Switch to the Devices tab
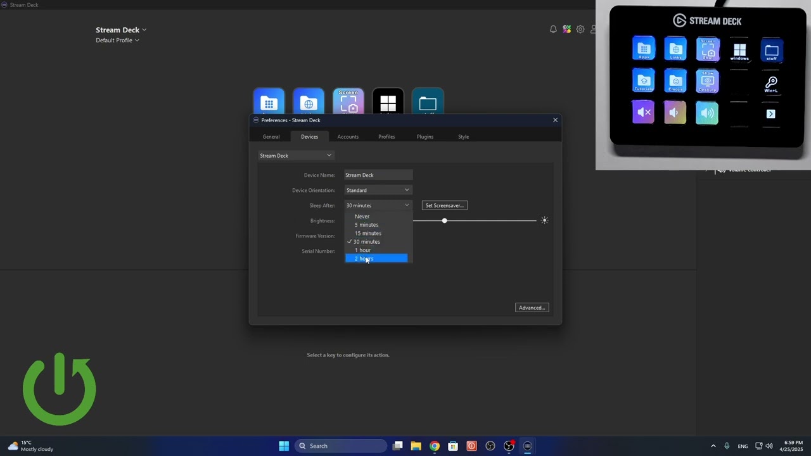Viewport: 811px width, 456px height. pyautogui.click(x=309, y=137)
